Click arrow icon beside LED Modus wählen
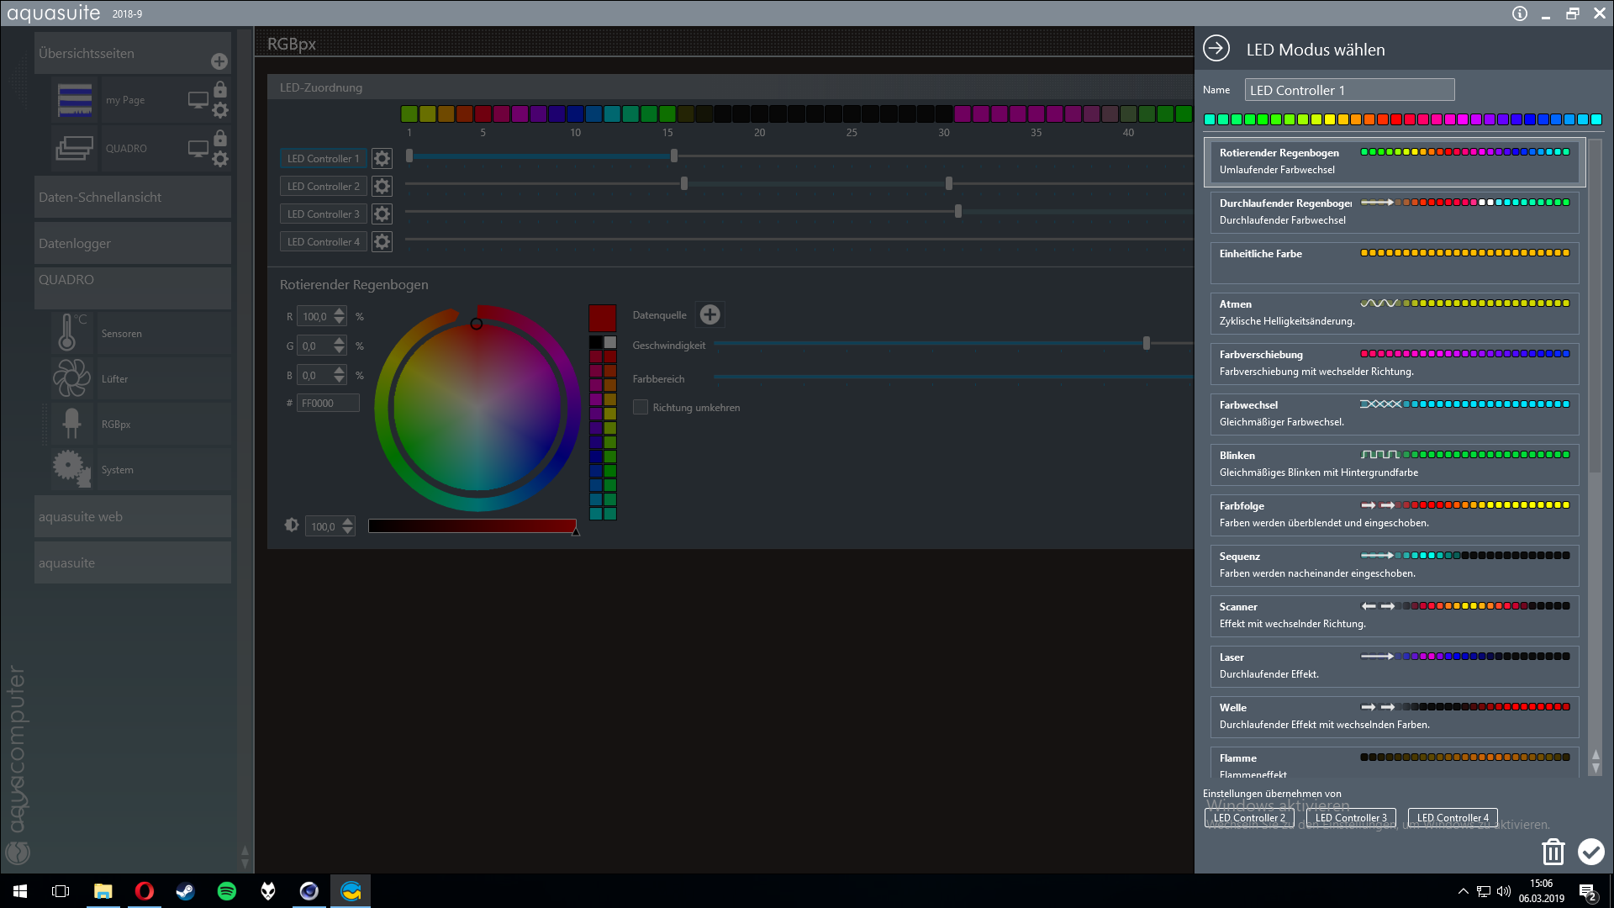1614x908 pixels. [1216, 49]
